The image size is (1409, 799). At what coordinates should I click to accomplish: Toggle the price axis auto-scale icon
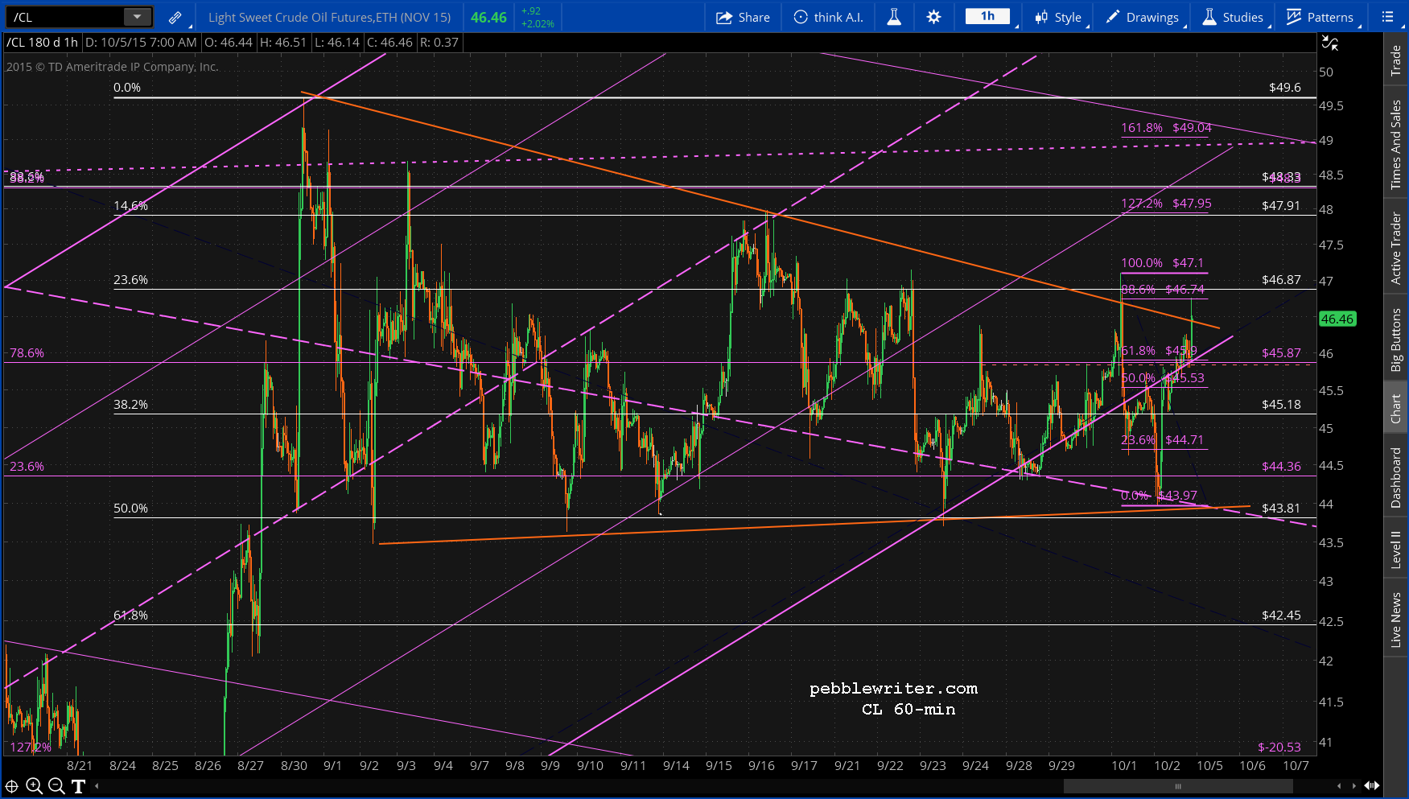[x=1329, y=43]
